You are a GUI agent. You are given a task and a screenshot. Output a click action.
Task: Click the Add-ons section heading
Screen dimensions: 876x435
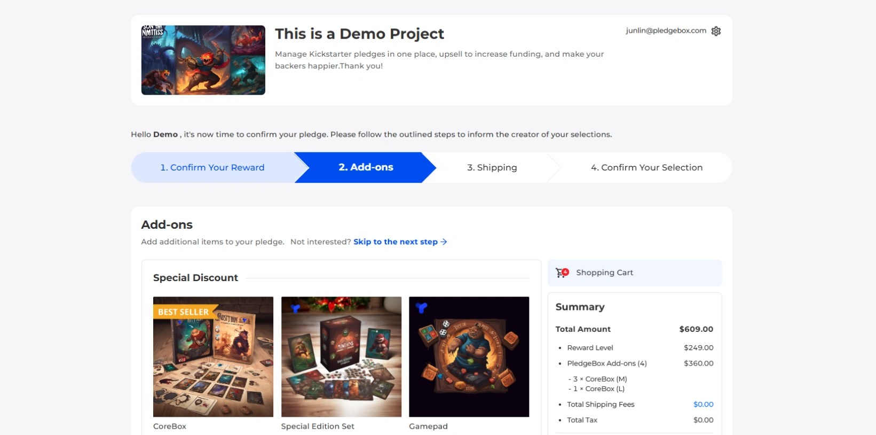click(x=167, y=225)
